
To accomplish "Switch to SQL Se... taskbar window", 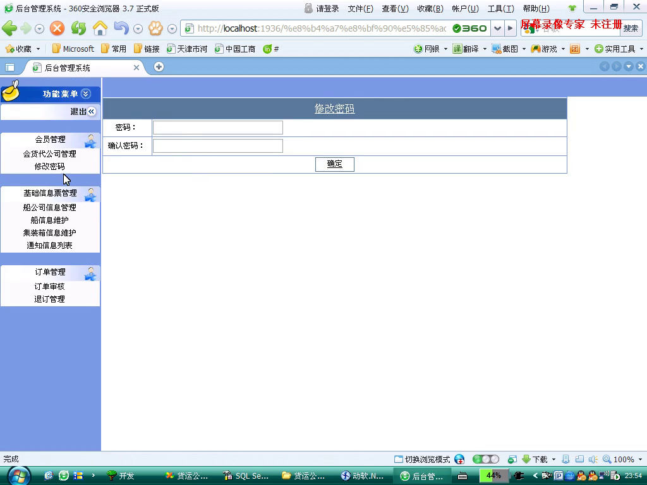I will (x=246, y=476).
